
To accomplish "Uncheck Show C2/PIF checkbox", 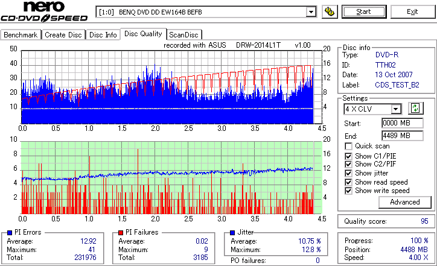I will click(348, 164).
